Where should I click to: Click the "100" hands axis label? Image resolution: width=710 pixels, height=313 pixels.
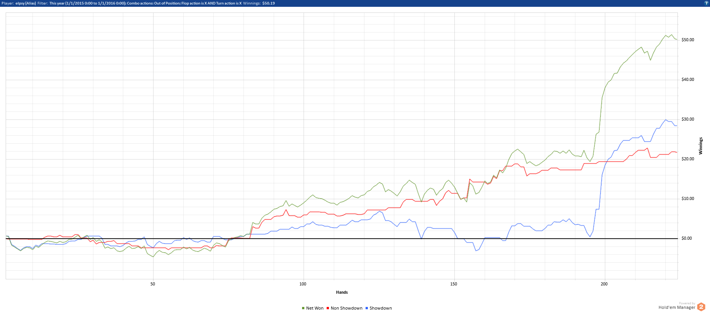[303, 284]
